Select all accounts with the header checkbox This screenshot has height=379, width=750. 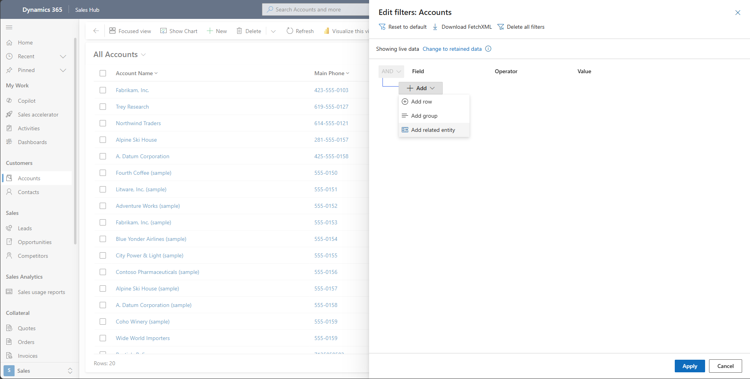(x=103, y=73)
